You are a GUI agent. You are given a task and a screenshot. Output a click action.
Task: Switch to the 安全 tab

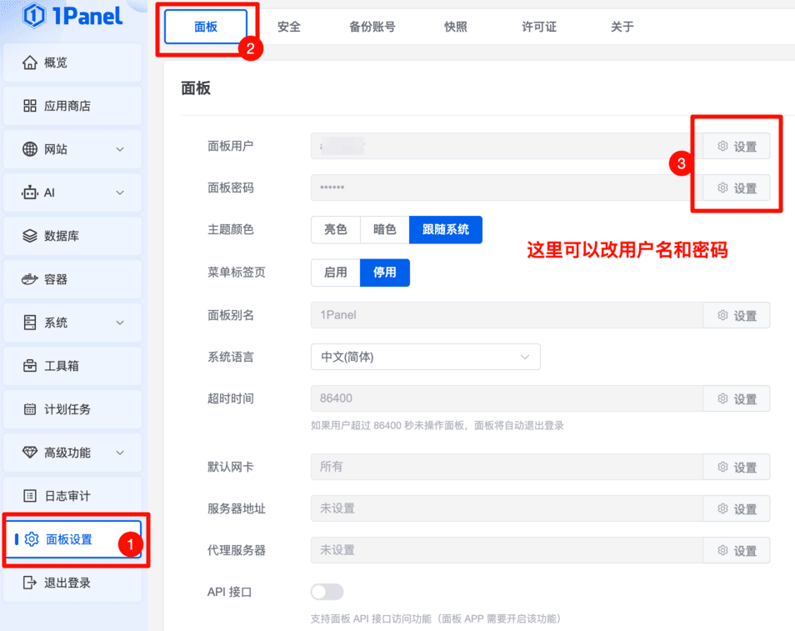click(289, 27)
